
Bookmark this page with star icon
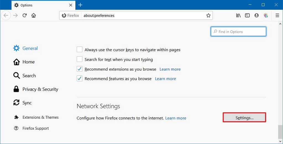pos(208,15)
